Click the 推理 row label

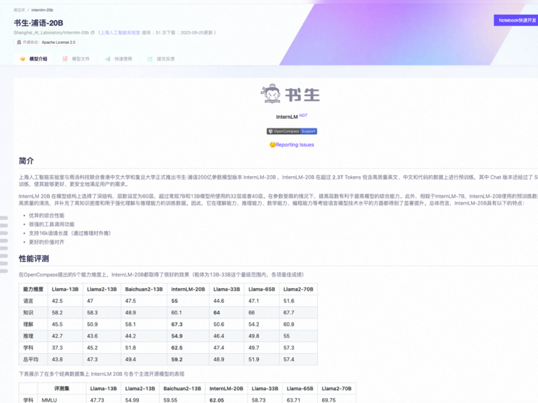pos(28,336)
